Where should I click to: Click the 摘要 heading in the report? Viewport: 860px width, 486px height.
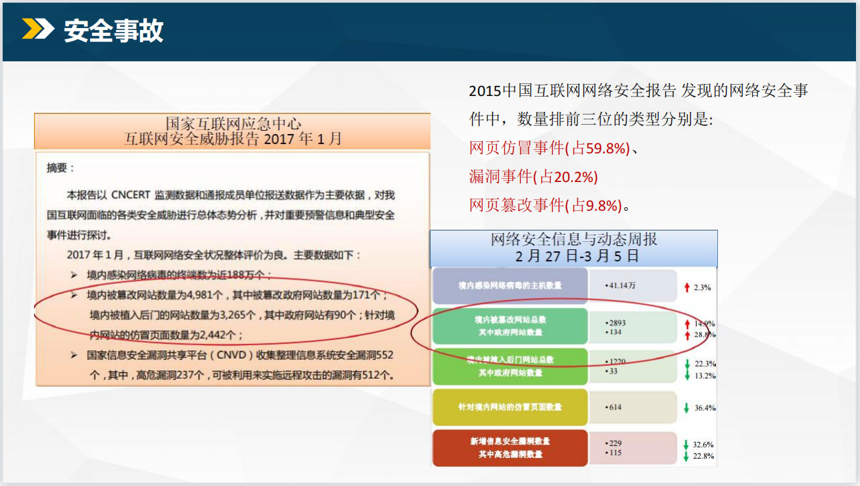[61, 168]
